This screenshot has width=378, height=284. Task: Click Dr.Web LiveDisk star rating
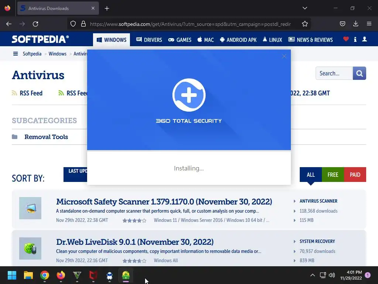click(134, 261)
